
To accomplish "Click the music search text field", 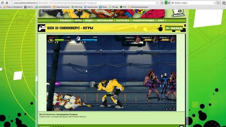I will tap(194, 3).
